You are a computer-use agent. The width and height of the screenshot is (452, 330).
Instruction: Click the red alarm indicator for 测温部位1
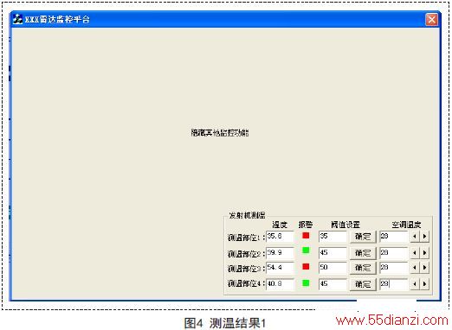click(306, 236)
